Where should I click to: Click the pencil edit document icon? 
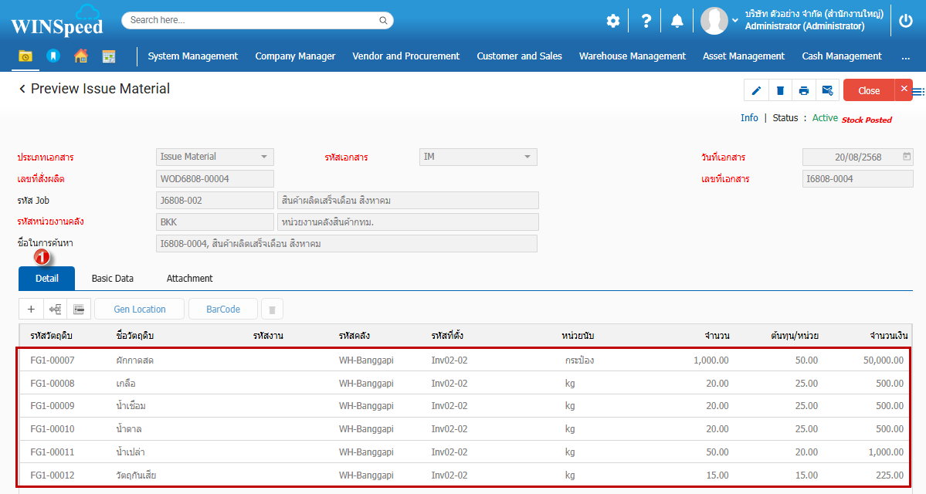pos(756,90)
